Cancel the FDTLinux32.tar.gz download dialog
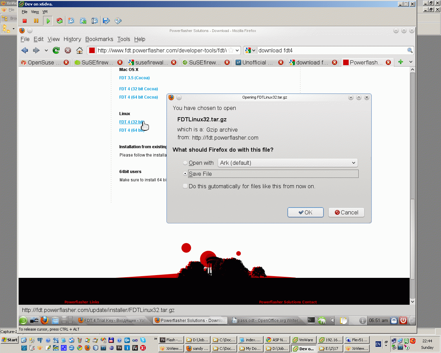 click(x=346, y=212)
